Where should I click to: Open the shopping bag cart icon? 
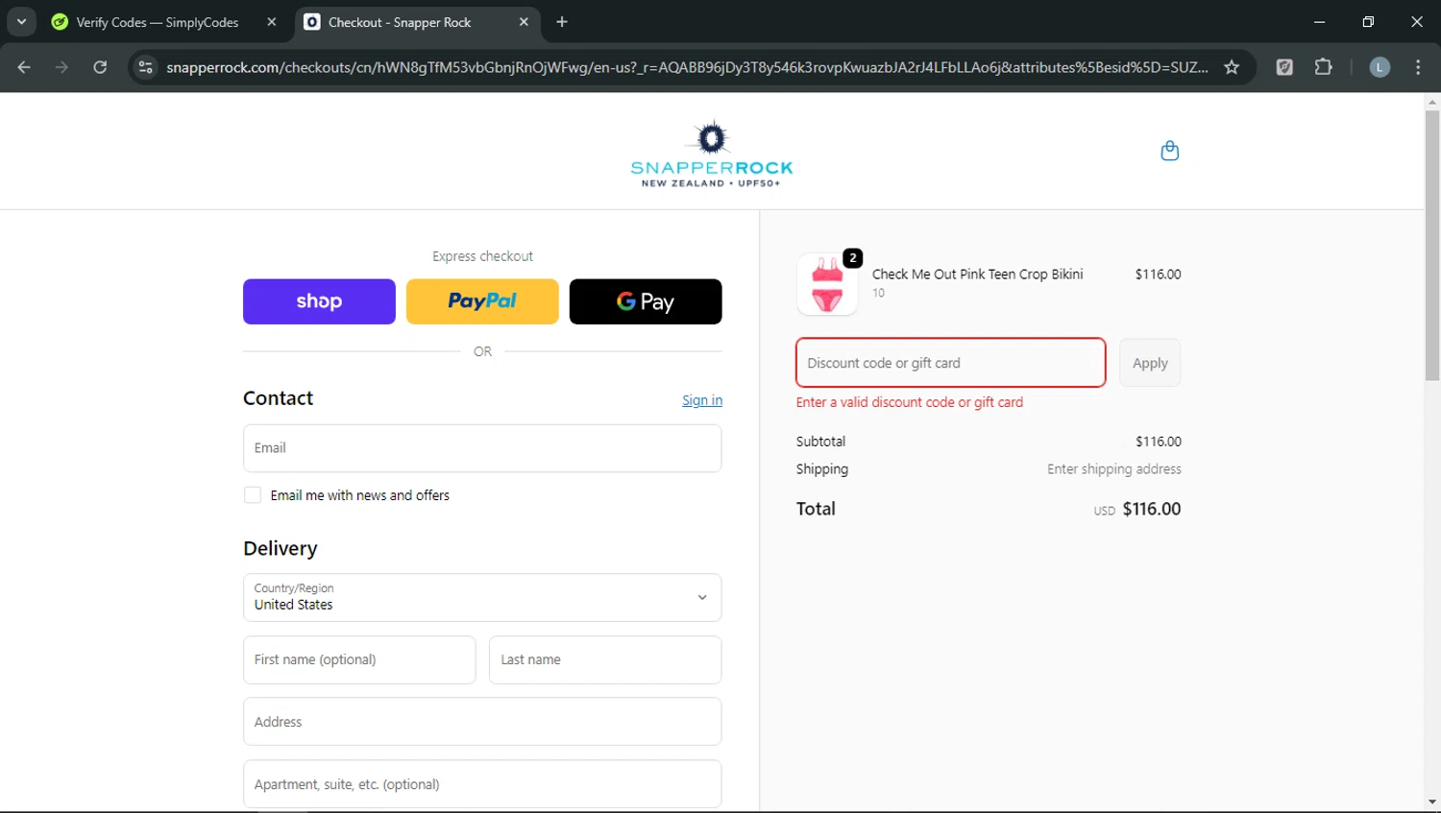[x=1169, y=151]
